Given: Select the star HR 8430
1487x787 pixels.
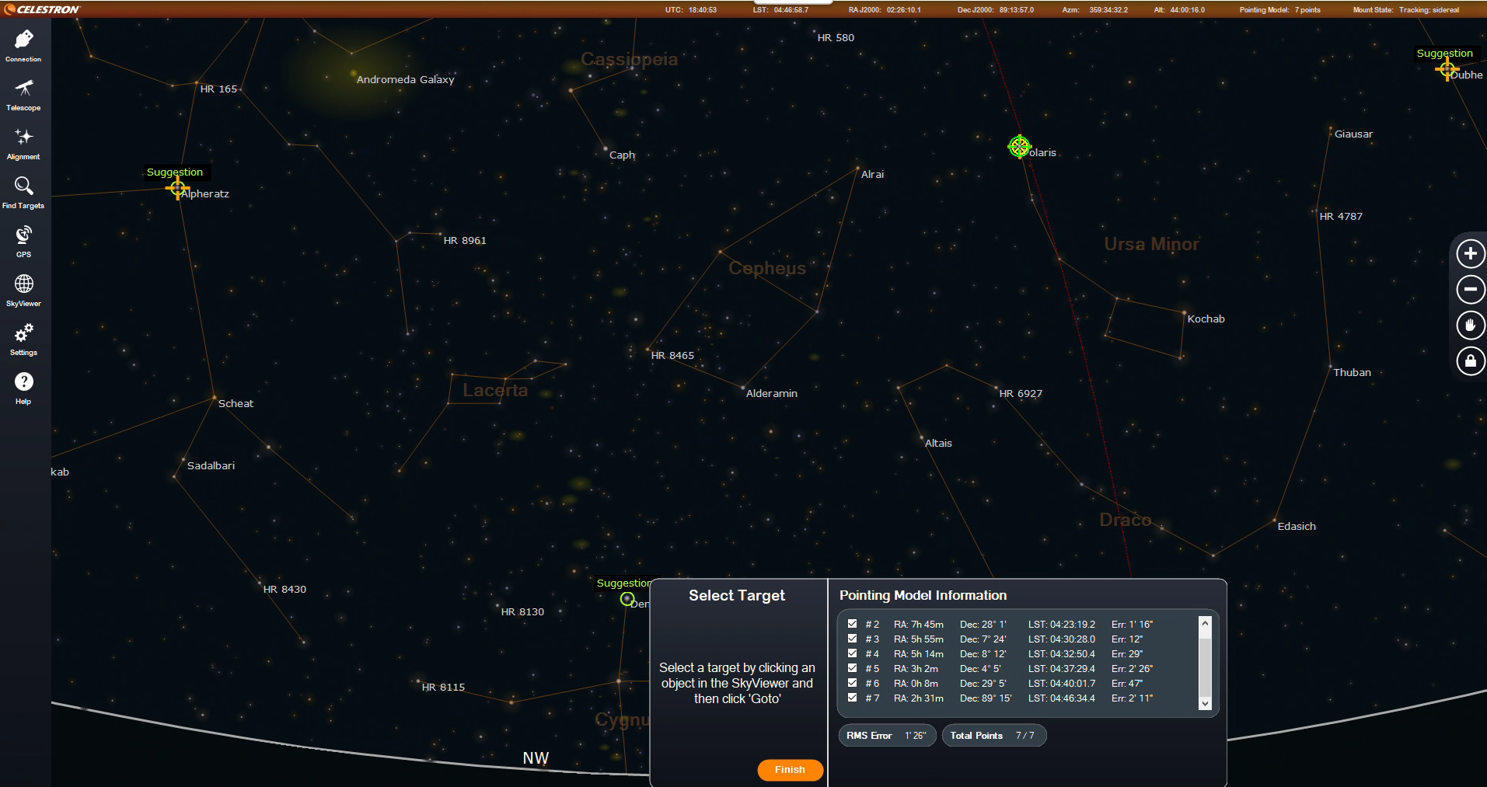Looking at the screenshot, I should click(x=284, y=589).
